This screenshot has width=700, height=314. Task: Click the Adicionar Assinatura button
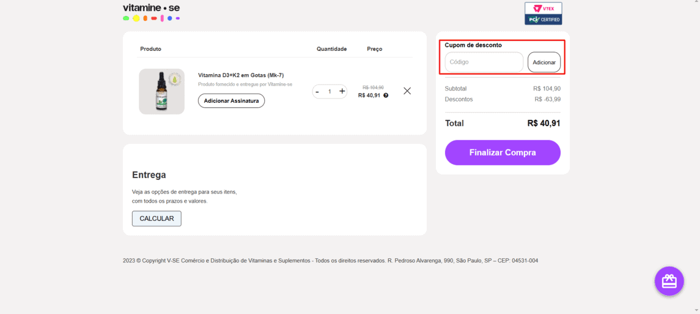(231, 101)
